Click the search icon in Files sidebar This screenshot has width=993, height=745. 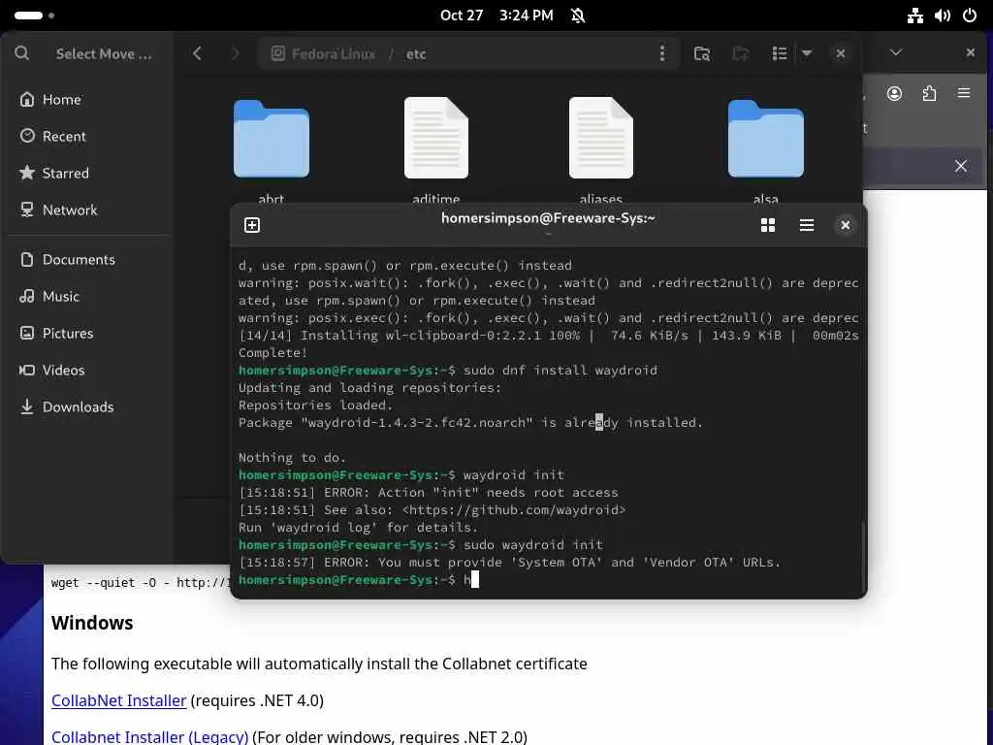pyautogui.click(x=21, y=53)
